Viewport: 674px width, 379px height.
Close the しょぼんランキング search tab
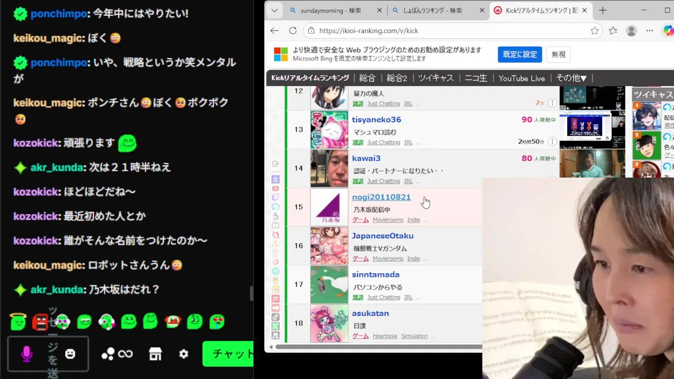pos(482,10)
